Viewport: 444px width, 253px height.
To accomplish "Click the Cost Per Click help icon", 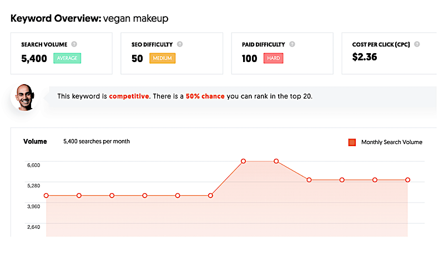I will [x=417, y=44].
